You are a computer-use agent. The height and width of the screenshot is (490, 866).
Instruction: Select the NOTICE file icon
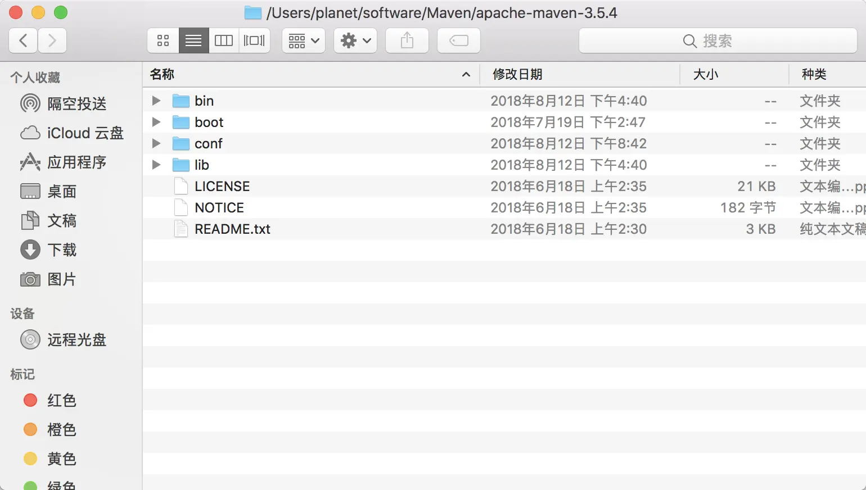[x=181, y=207]
